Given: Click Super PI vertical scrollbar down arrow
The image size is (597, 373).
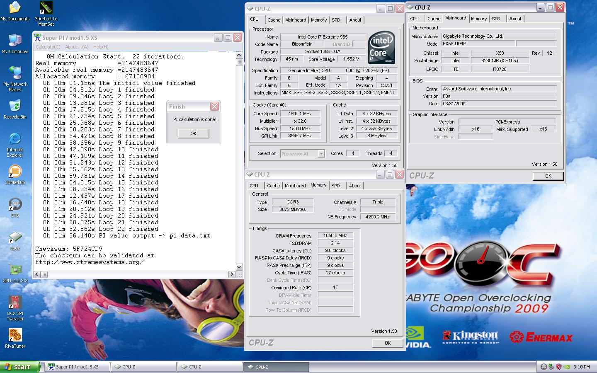Looking at the screenshot, I should coord(239,267).
